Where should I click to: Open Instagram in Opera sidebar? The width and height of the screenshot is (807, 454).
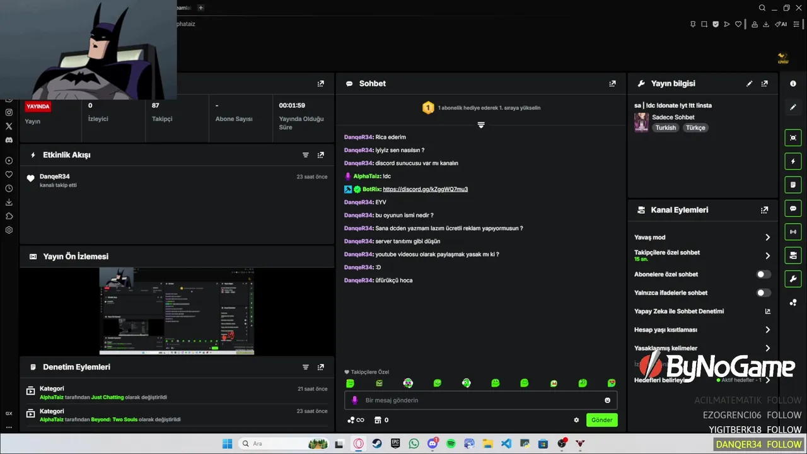click(9, 112)
